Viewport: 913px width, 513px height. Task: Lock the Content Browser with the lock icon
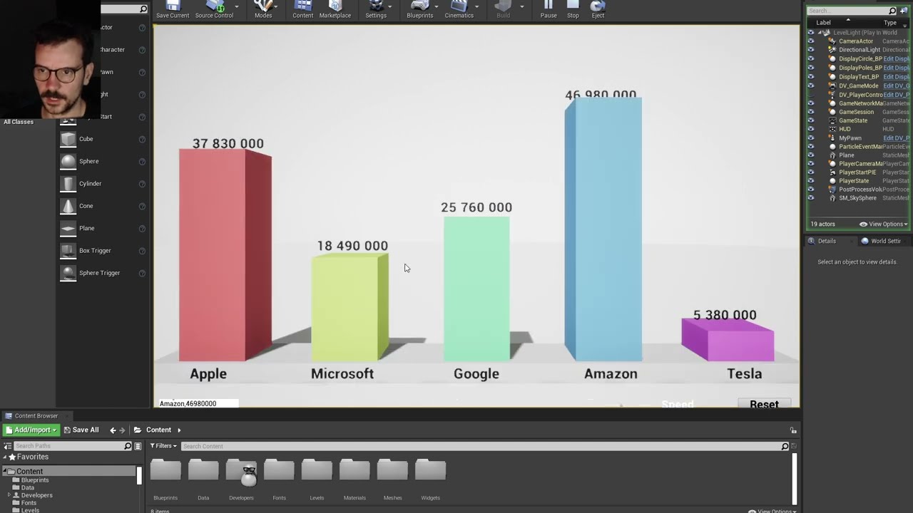tap(793, 430)
